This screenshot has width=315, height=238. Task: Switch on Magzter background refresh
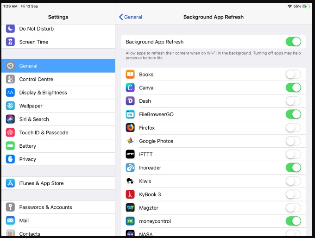click(293, 208)
